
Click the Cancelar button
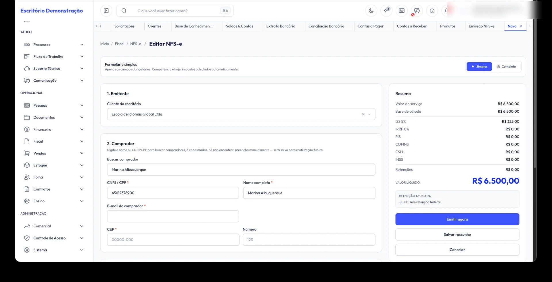coord(457,250)
